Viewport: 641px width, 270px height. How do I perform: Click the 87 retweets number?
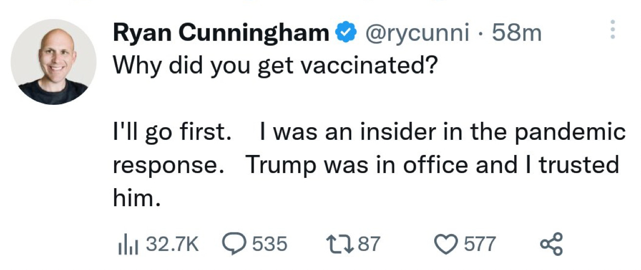coord(370,244)
